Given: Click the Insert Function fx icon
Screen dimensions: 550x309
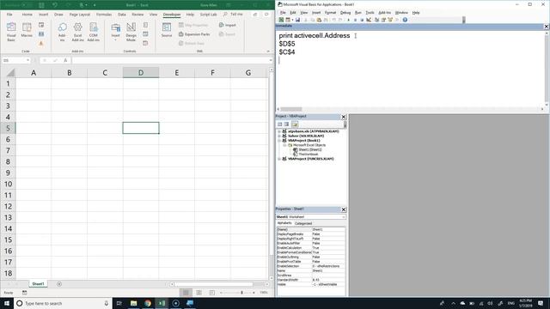Looking at the screenshot, I should [65, 60].
